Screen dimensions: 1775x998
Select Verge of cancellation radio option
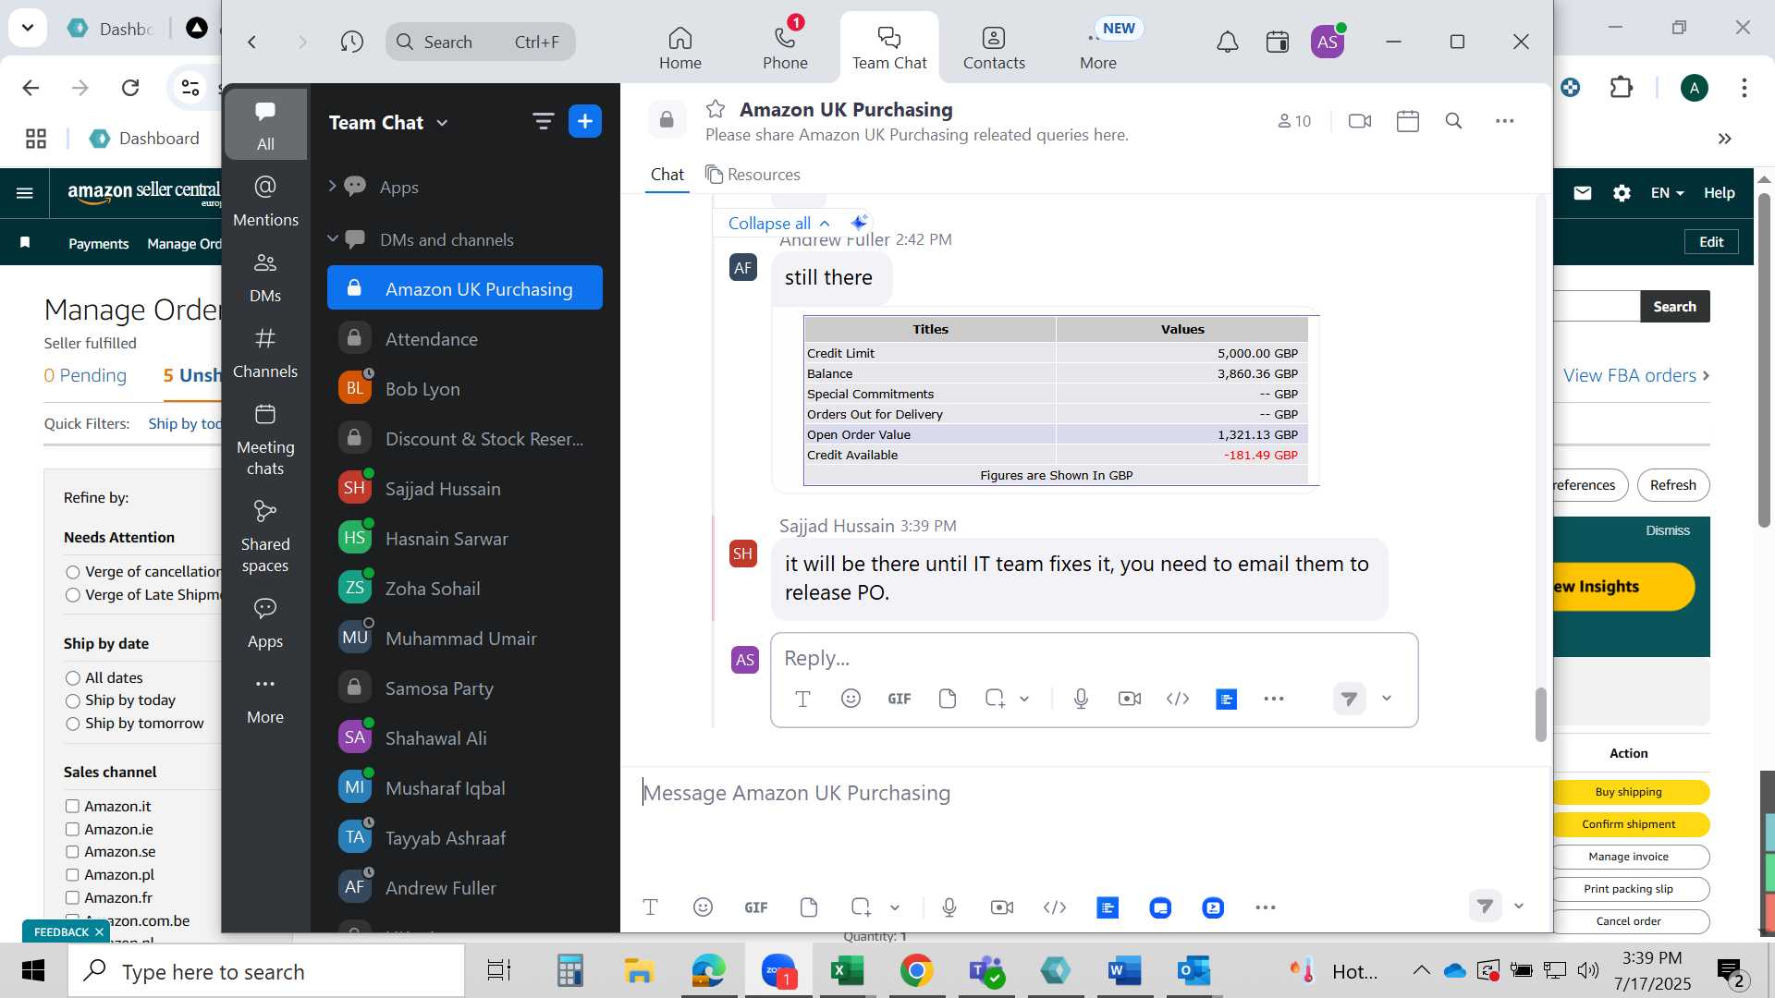point(73,572)
